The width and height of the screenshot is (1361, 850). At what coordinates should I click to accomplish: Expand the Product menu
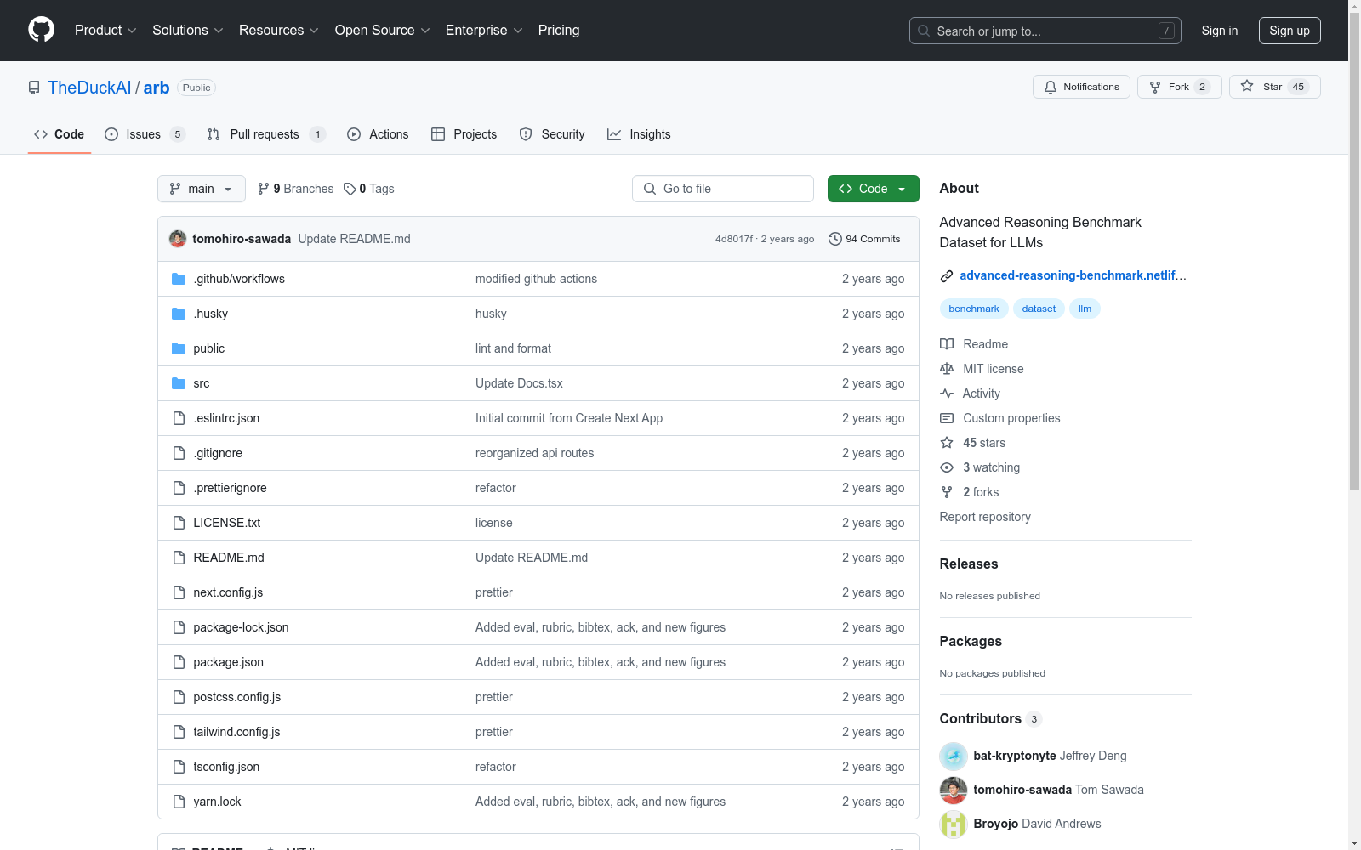[x=105, y=31]
